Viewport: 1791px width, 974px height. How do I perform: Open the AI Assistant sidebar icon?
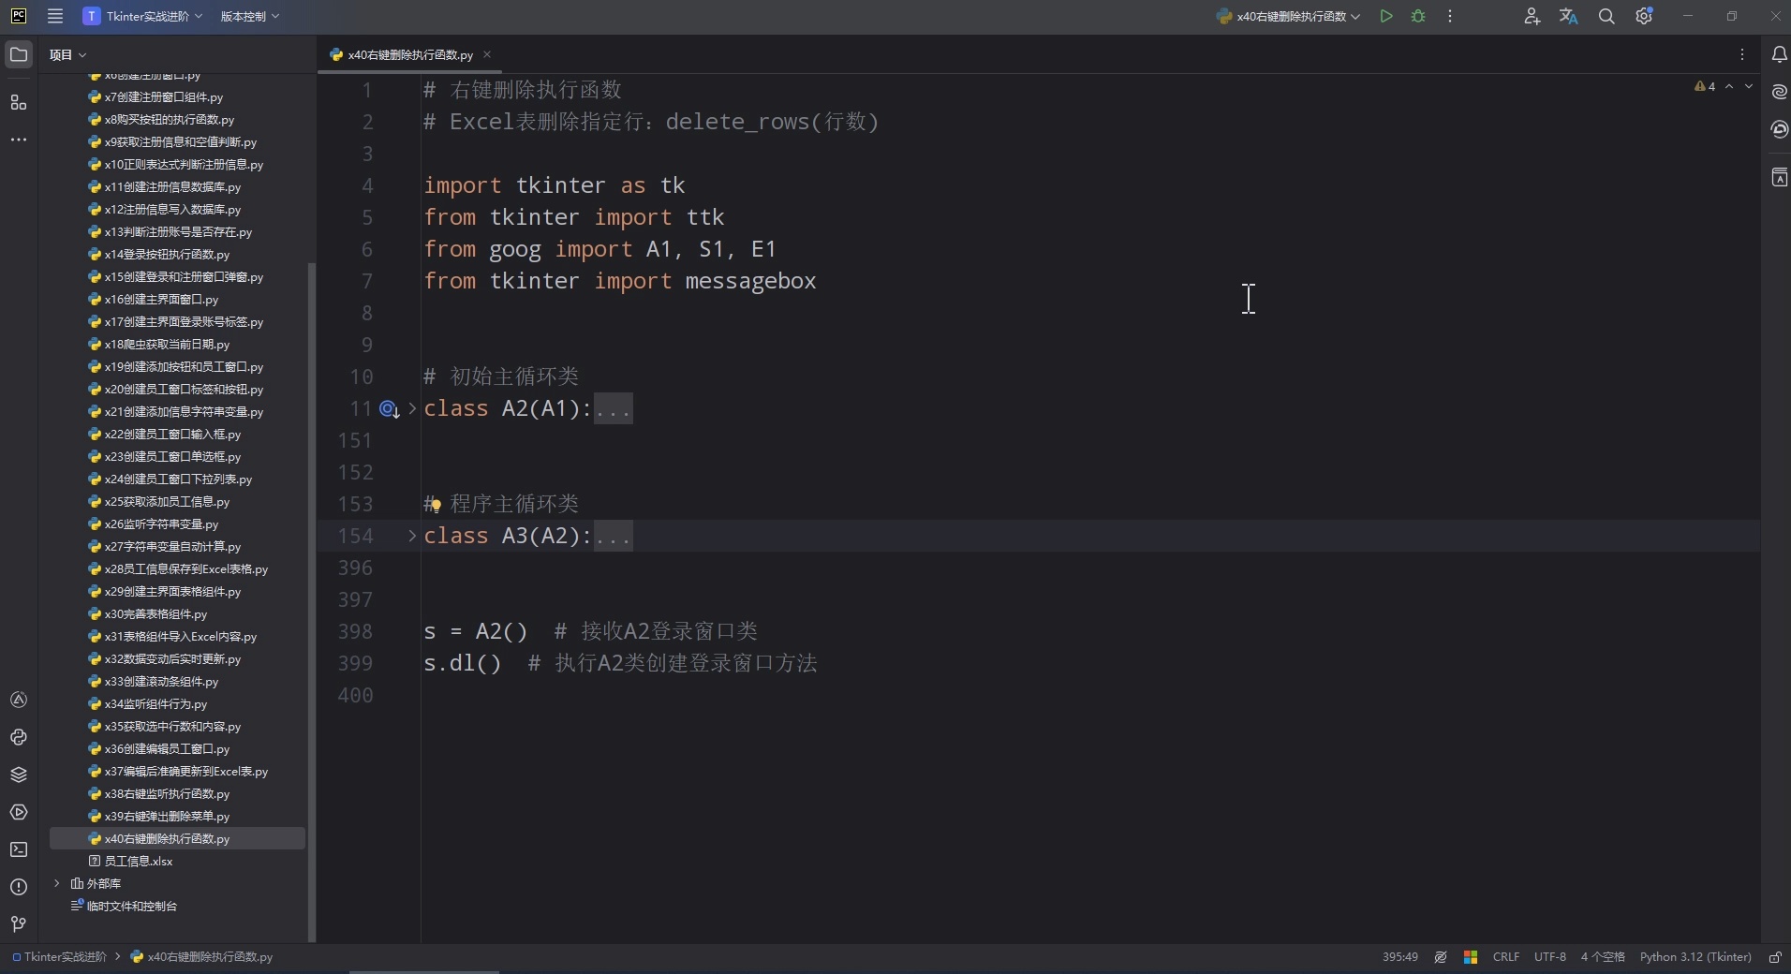click(x=1779, y=92)
